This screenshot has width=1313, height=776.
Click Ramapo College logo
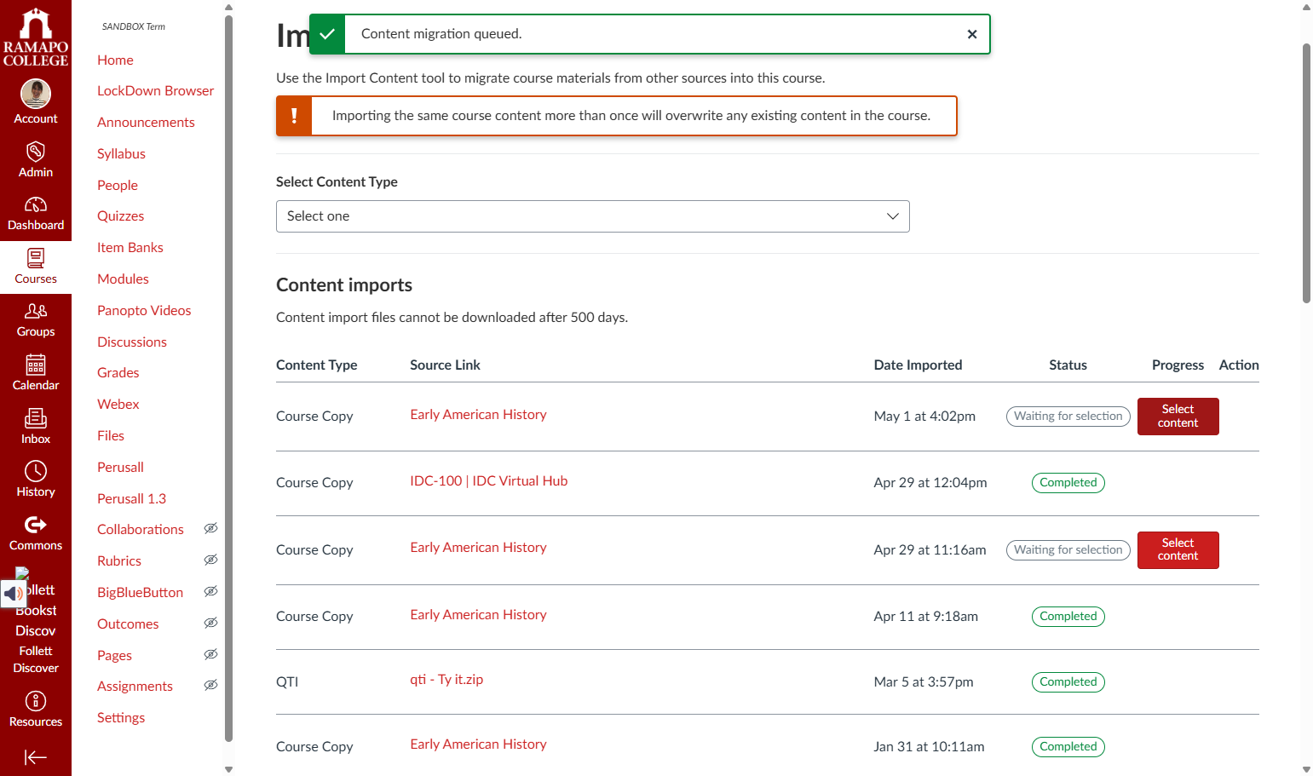36,37
